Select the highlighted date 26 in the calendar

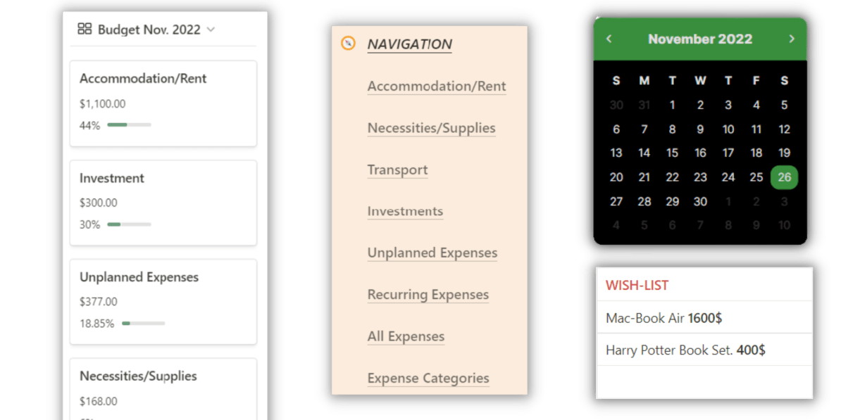(784, 177)
